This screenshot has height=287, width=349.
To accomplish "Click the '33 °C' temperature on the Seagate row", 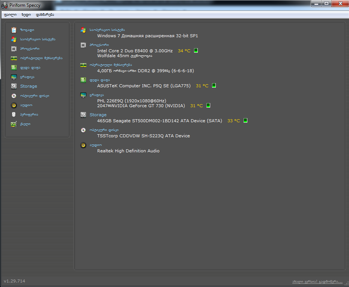I will 234,121.
